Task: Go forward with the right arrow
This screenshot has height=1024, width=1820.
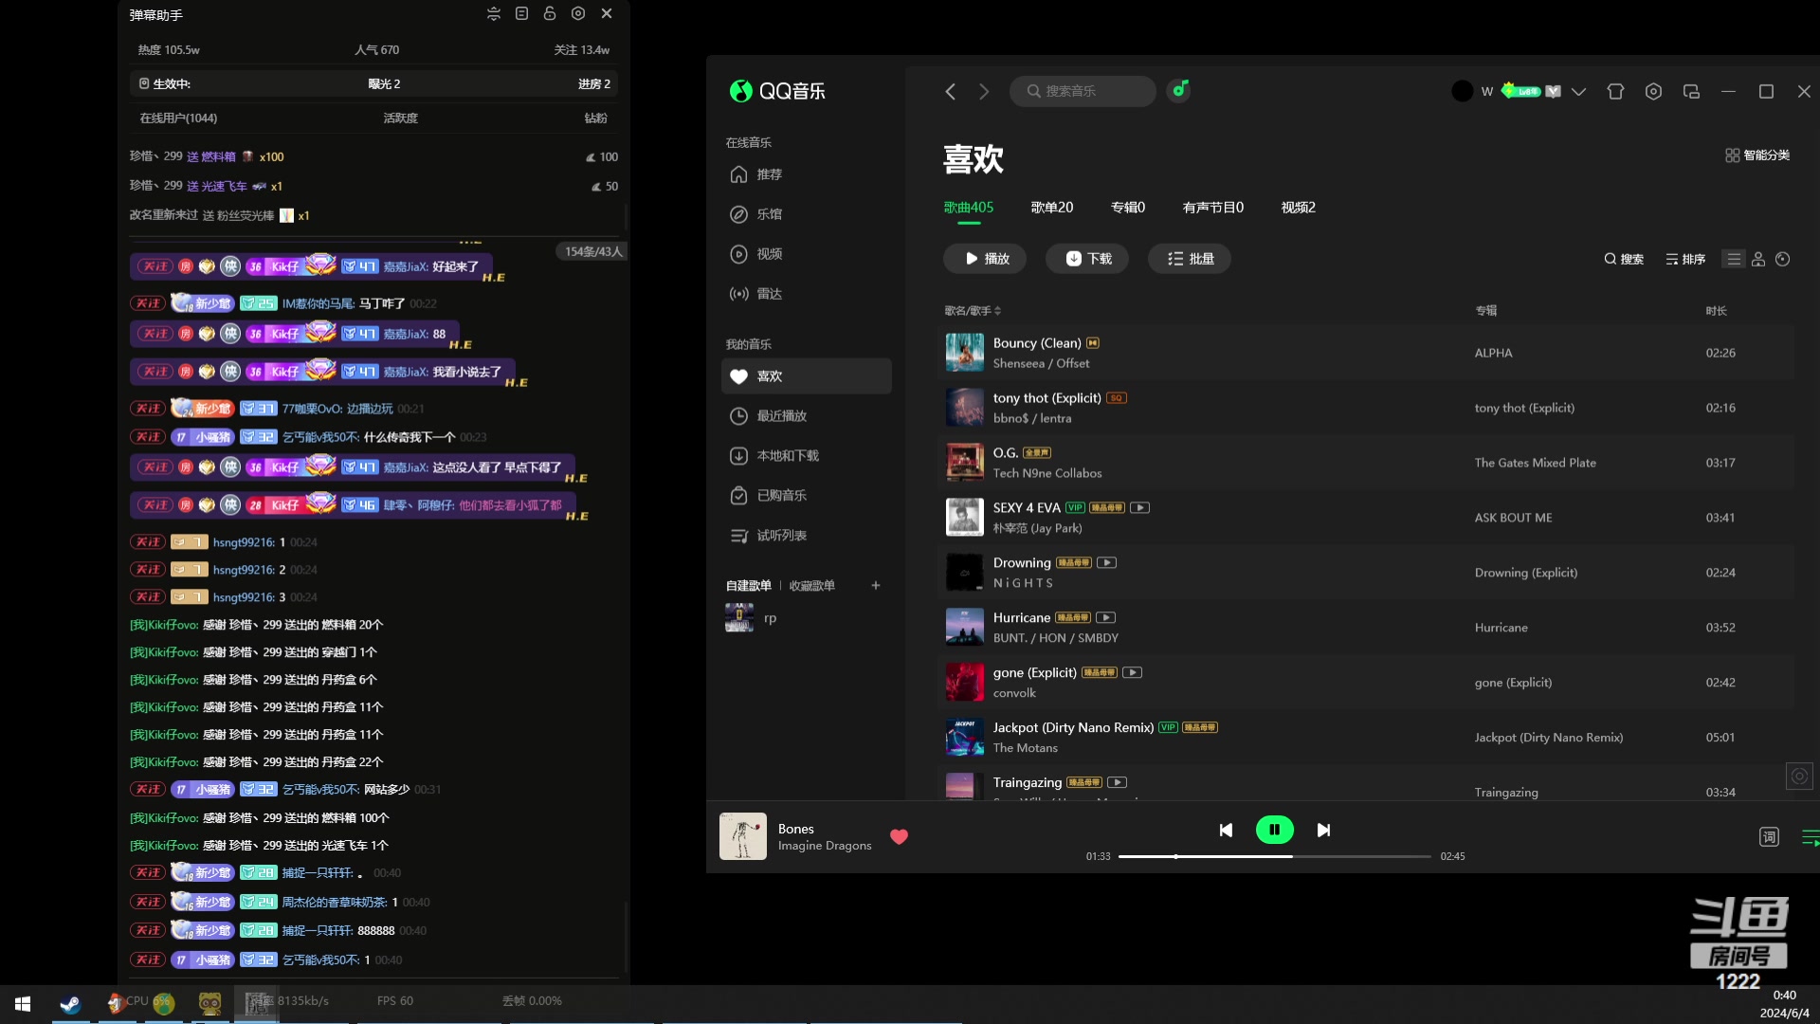Action: click(x=984, y=91)
